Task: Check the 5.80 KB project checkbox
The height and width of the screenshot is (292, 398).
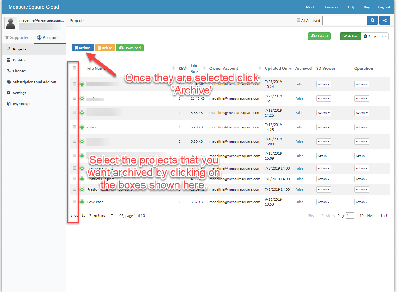Action: pos(74,141)
